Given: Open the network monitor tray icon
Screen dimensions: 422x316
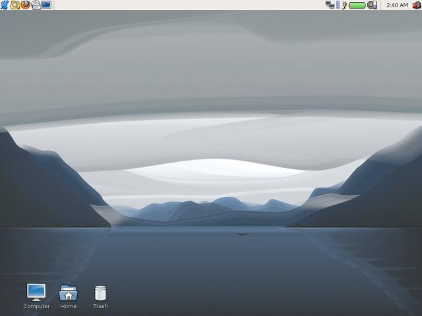Looking at the screenshot, I should click(x=330, y=5).
